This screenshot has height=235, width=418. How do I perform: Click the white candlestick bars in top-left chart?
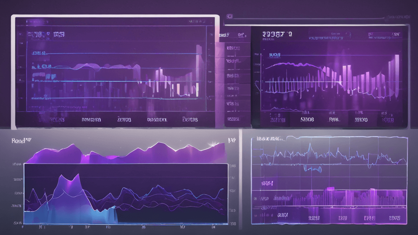[x=178, y=87]
